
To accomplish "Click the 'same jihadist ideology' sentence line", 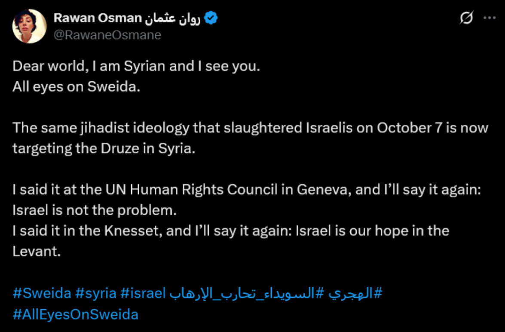I will (x=251, y=128).
